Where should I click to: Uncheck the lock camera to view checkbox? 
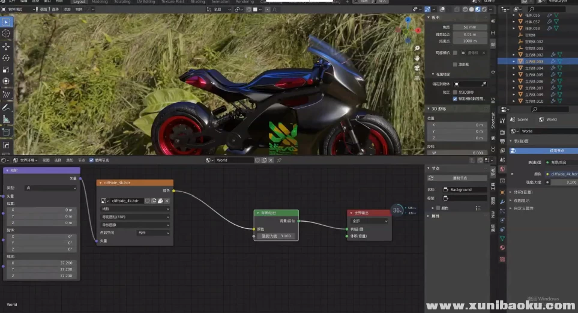454,99
